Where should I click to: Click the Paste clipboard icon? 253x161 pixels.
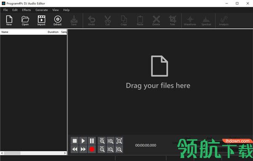pyautogui.click(x=140, y=20)
